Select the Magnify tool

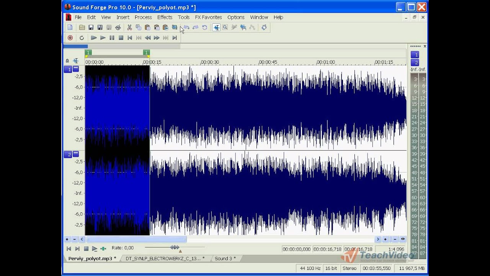click(x=225, y=27)
